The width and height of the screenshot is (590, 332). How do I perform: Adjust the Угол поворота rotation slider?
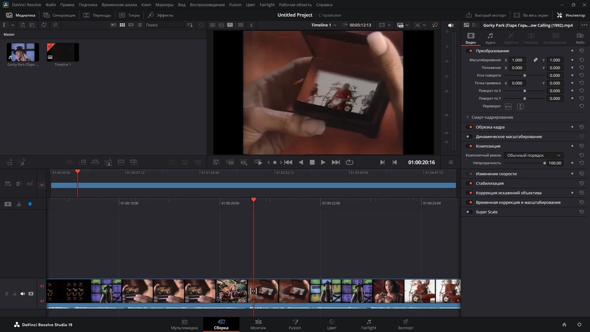click(x=525, y=75)
